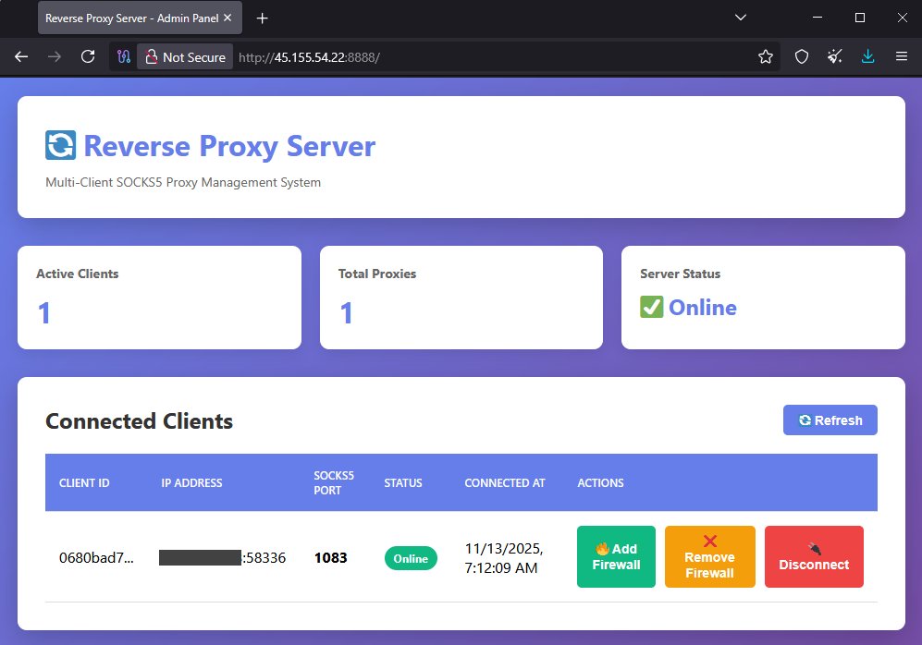Click the Reverse Proxy Server heading
Viewport: 922px width, 645px height.
pyautogui.click(x=229, y=146)
